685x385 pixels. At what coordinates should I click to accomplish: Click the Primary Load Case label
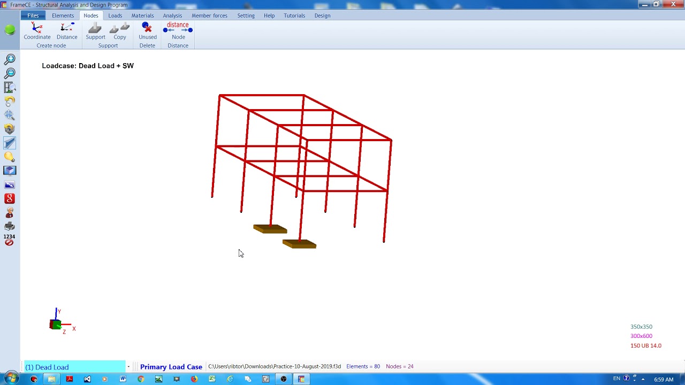171,367
